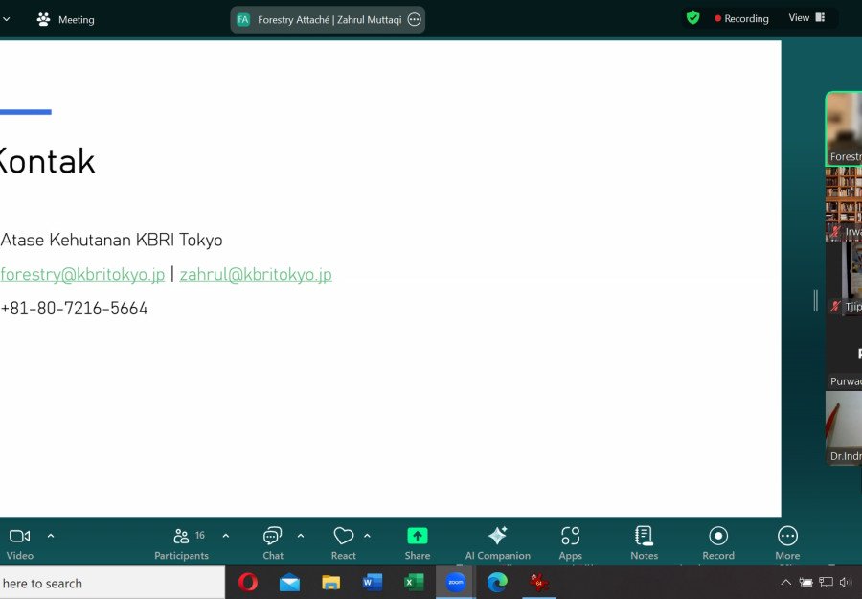The image size is (862, 599).
Task: Open the Chat panel
Action: (x=273, y=543)
